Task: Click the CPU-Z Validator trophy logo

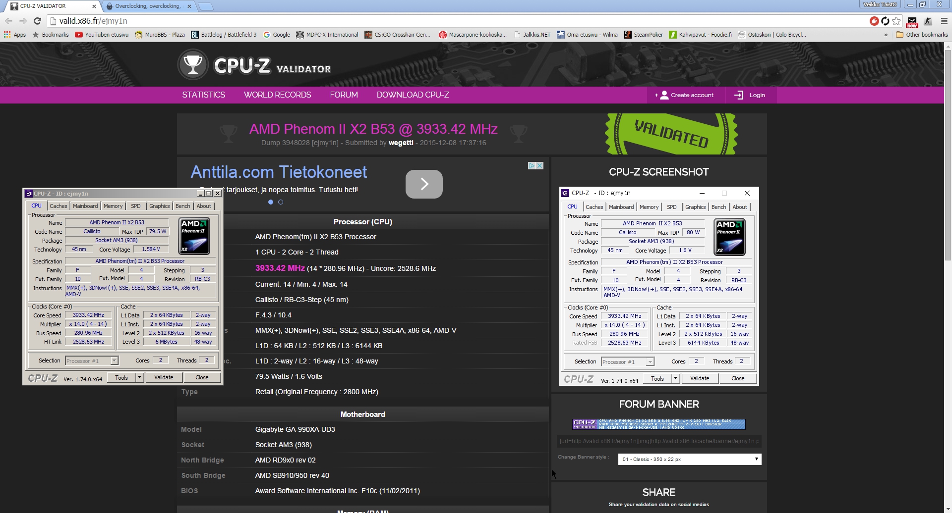Action: pos(193,64)
